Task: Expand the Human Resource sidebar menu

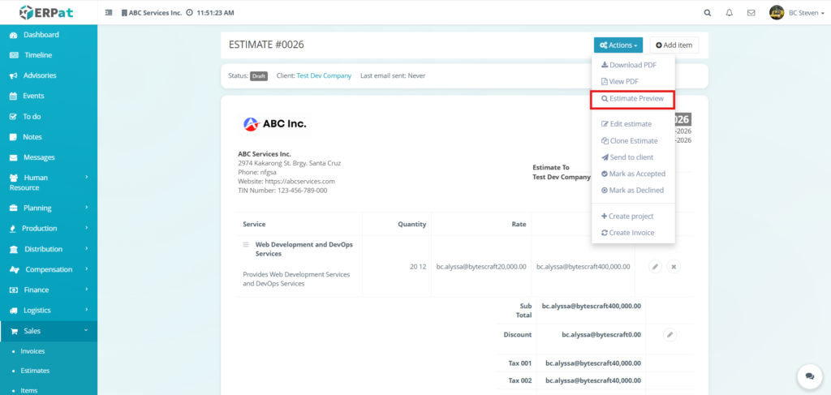Action: (49, 182)
